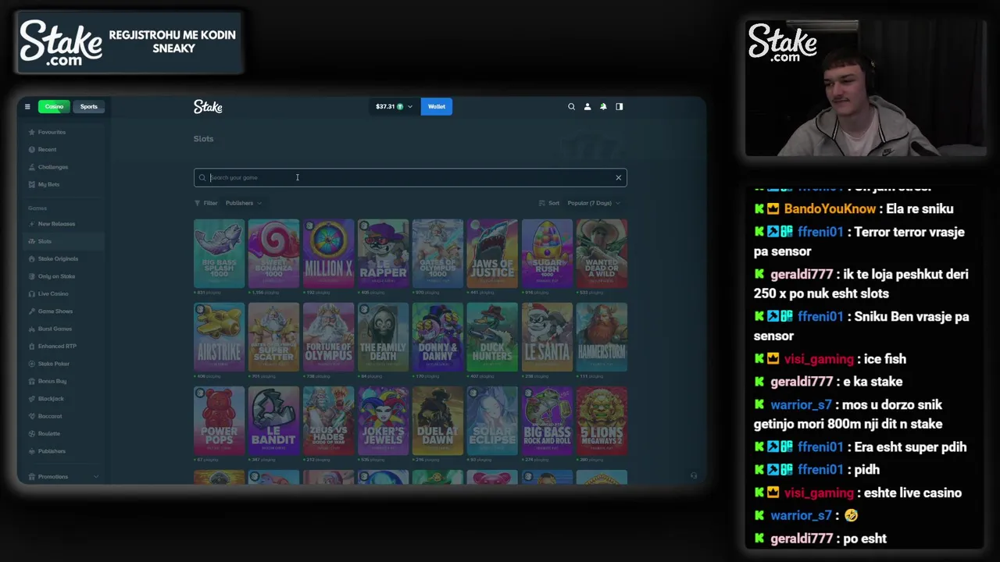Switch to the Sports tab
This screenshot has width=1000, height=562.
pyautogui.click(x=88, y=107)
